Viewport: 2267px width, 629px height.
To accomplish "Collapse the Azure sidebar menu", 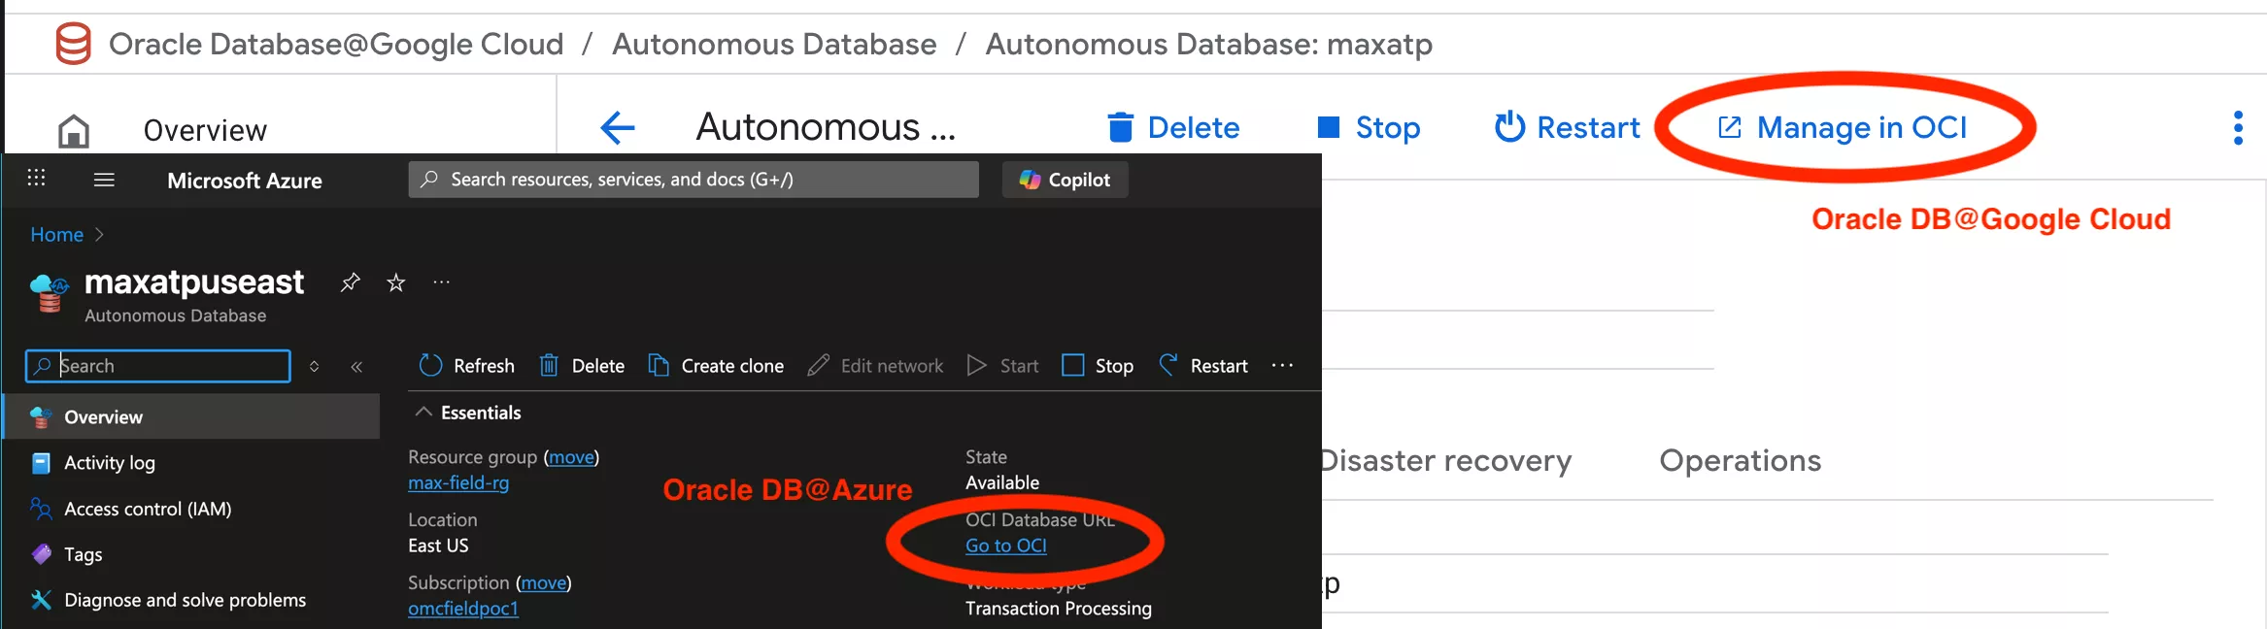I will click(356, 367).
